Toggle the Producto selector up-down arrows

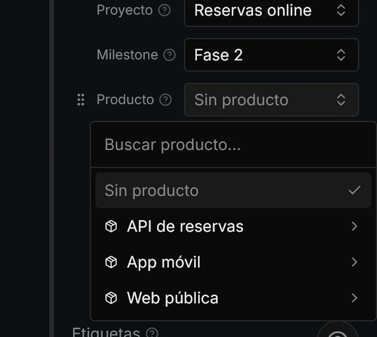coord(341,100)
